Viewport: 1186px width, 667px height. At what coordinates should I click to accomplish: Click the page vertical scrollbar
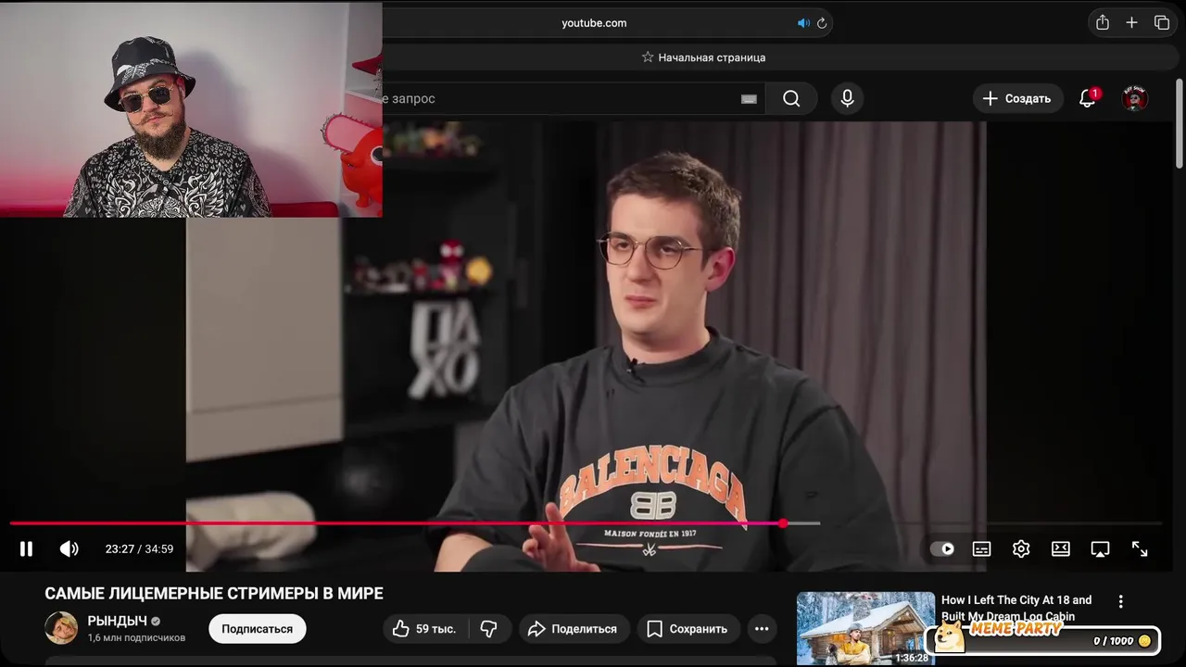pyautogui.click(x=1179, y=122)
